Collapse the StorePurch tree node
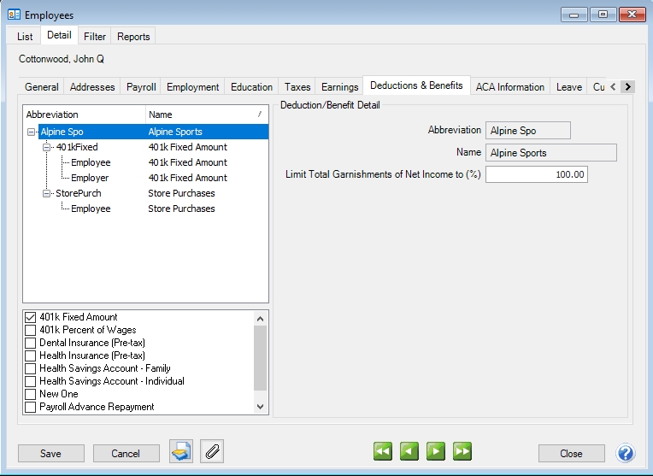This screenshot has width=653, height=476. (47, 194)
